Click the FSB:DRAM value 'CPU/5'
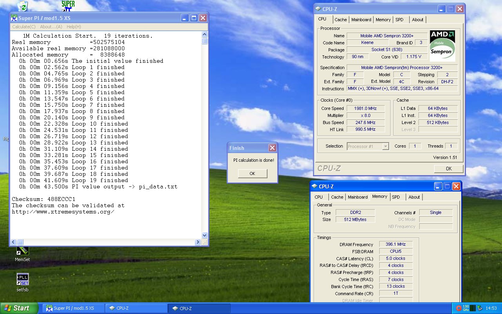The width and height of the screenshot is (502, 314). [396, 251]
